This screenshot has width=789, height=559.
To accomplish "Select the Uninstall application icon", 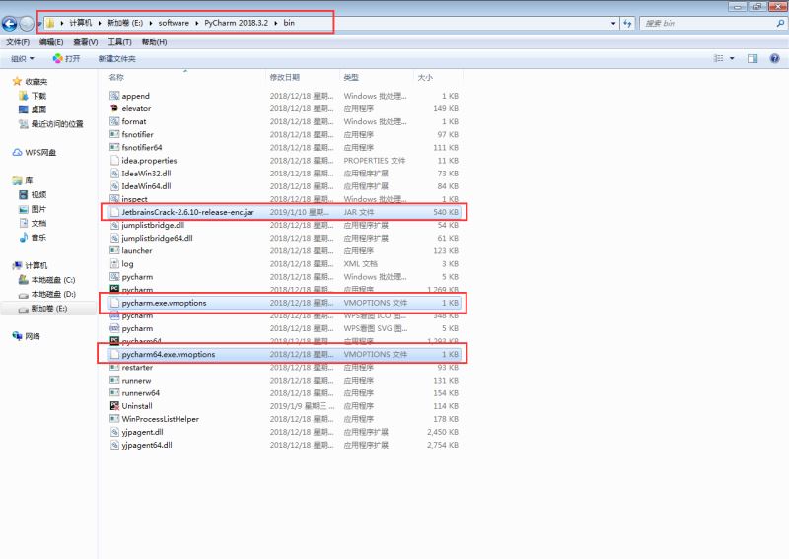I will [114, 406].
